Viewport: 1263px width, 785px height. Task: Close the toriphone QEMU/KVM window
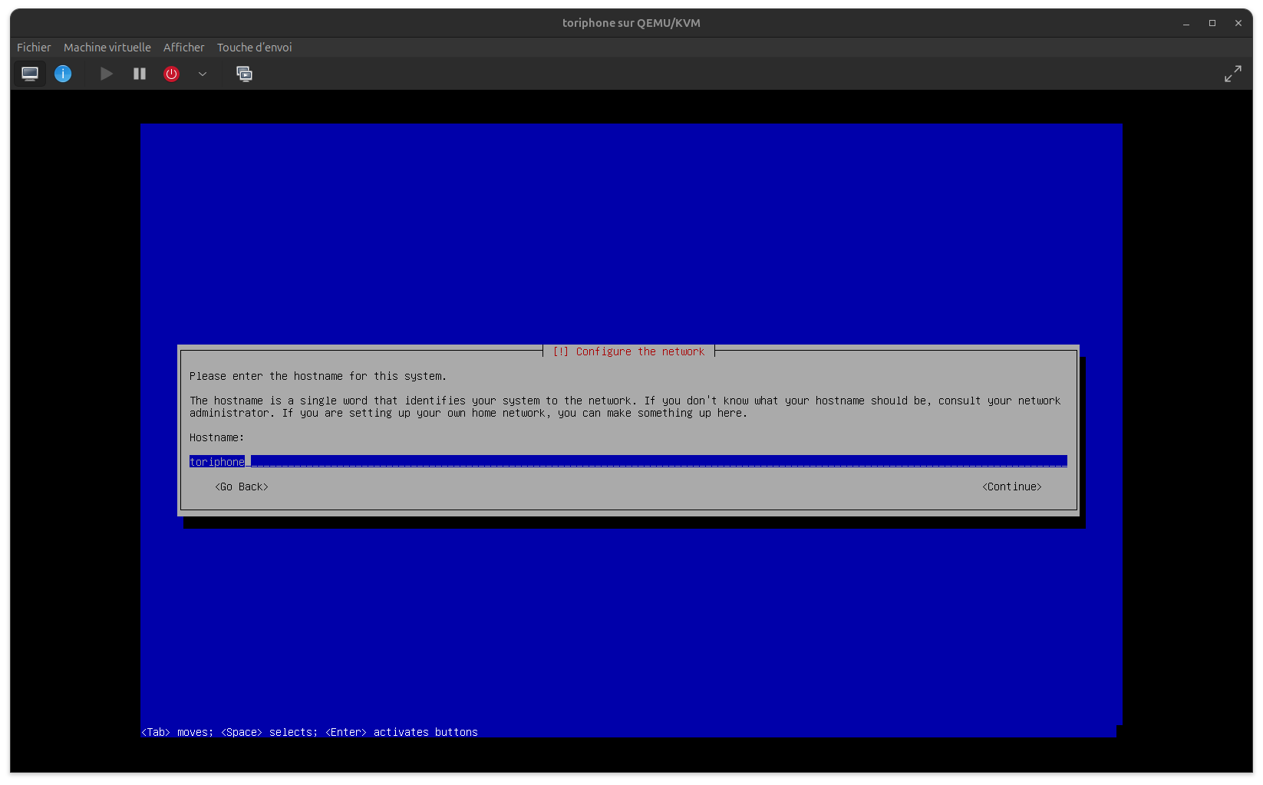pyautogui.click(x=1238, y=23)
